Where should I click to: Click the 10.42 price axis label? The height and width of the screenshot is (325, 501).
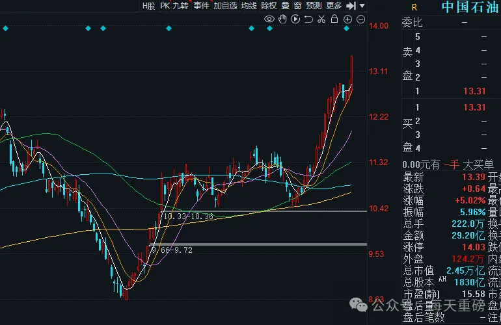(379, 209)
